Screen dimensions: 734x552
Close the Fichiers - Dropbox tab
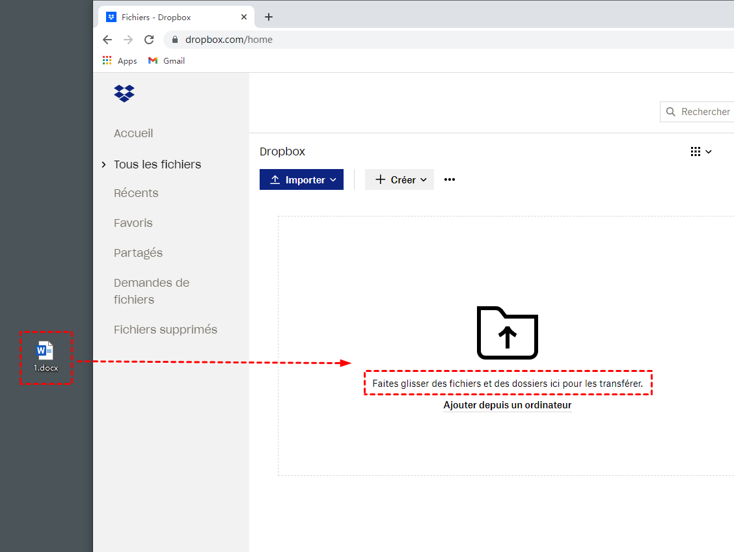[x=244, y=18]
